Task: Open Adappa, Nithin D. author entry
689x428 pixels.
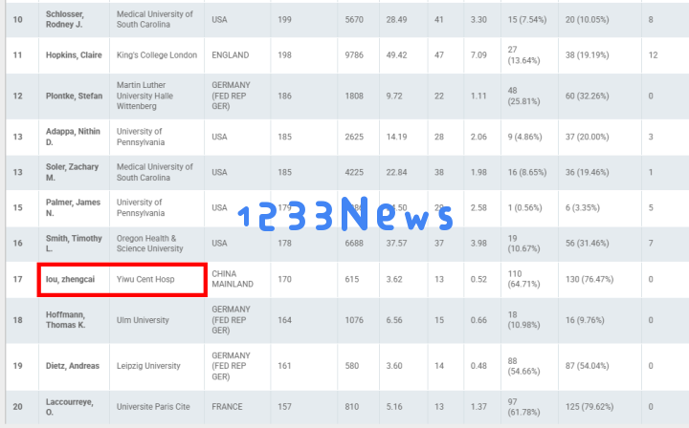Action: click(73, 137)
